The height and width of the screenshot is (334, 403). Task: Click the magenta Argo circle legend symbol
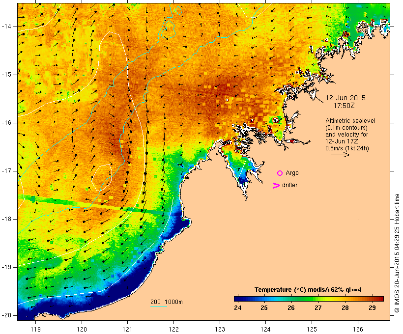click(280, 173)
